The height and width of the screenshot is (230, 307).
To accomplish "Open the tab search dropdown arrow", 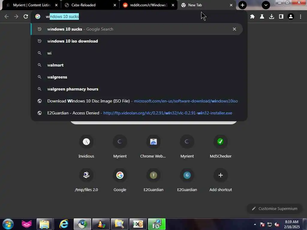I will 266,5.
